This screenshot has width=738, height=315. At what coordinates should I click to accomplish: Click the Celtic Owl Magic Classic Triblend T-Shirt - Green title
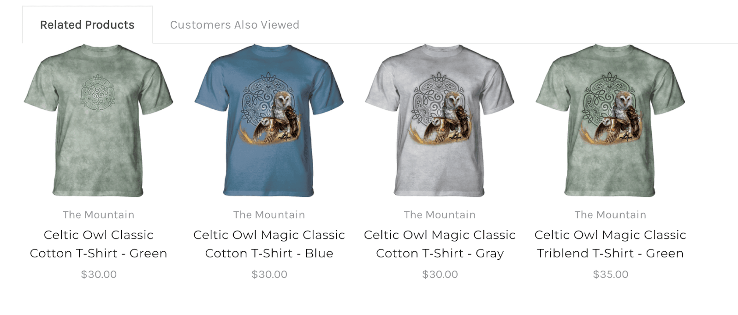click(611, 244)
